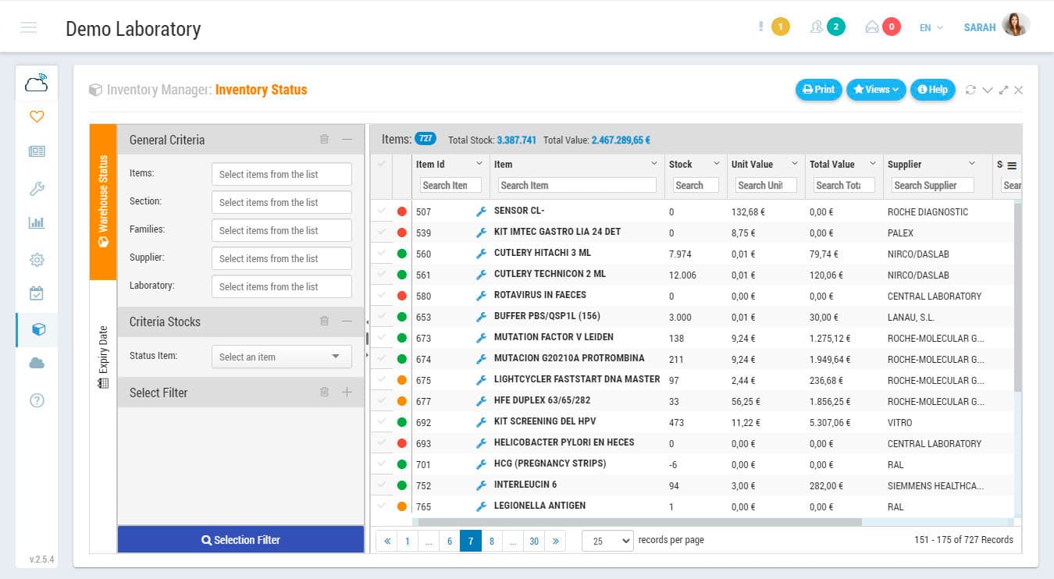
Task: Click the Help button
Action: 932,90
